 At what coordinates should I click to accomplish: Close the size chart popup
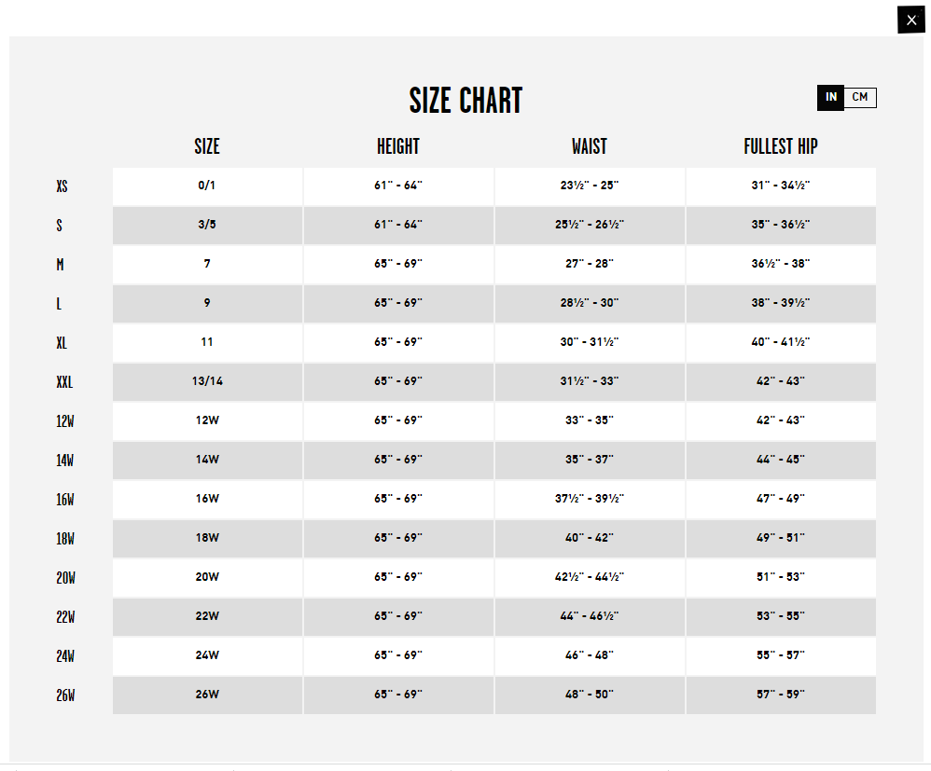click(x=910, y=21)
